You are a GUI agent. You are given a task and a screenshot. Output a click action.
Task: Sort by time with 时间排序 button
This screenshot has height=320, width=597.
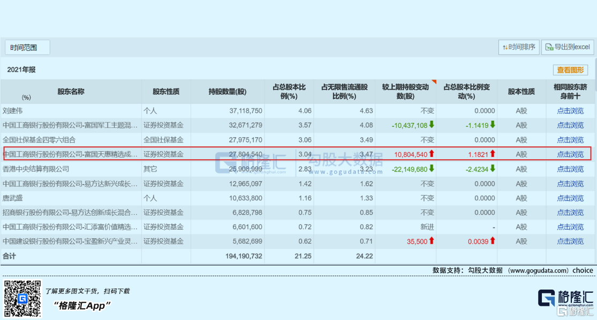coord(519,47)
